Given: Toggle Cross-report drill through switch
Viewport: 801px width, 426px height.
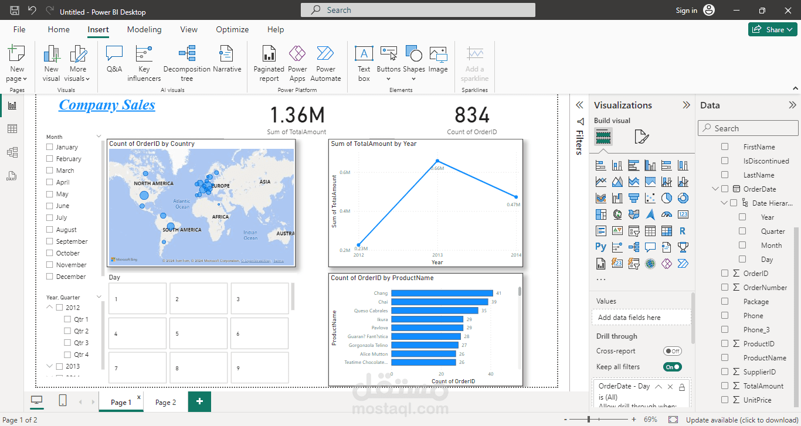Looking at the screenshot, I should click(x=672, y=351).
